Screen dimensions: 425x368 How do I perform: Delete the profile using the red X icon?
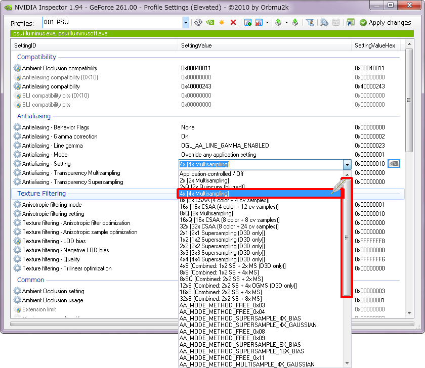point(233,22)
